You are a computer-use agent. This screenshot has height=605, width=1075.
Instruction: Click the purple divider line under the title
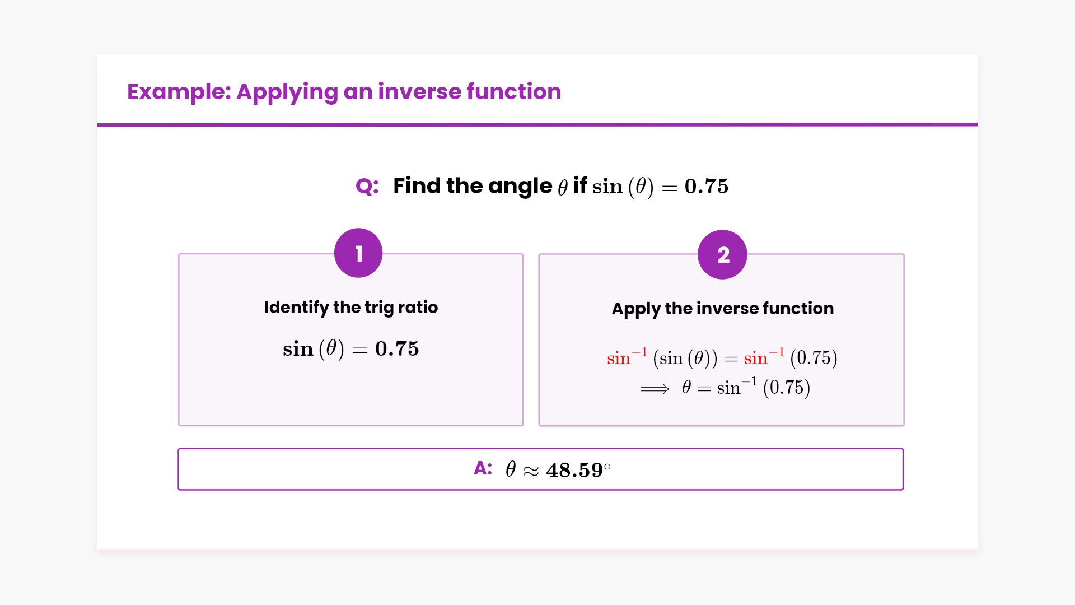coord(537,124)
